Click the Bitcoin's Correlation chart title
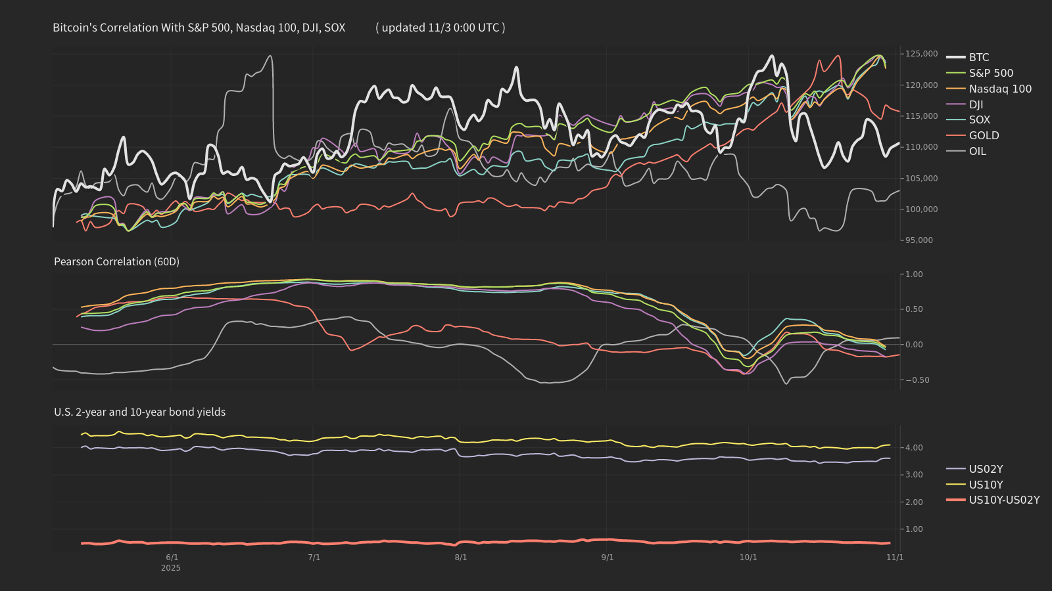 199,28
